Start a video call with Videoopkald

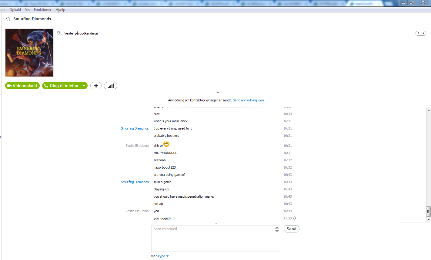click(22, 86)
